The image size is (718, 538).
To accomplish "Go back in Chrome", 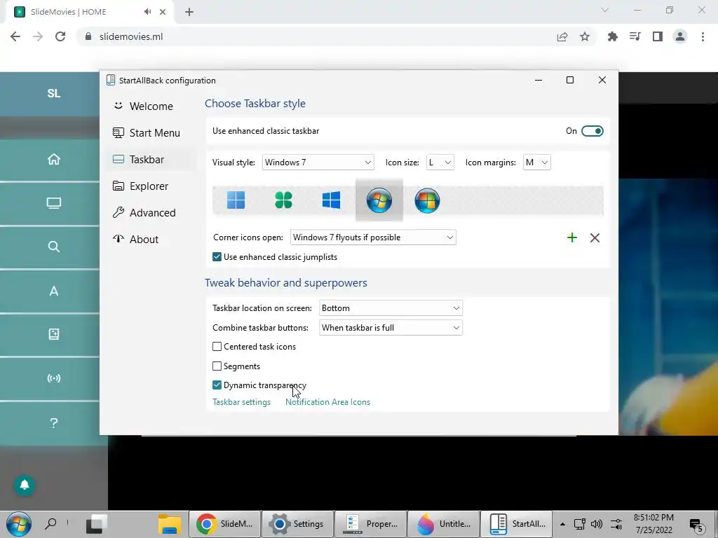I will pos(15,36).
